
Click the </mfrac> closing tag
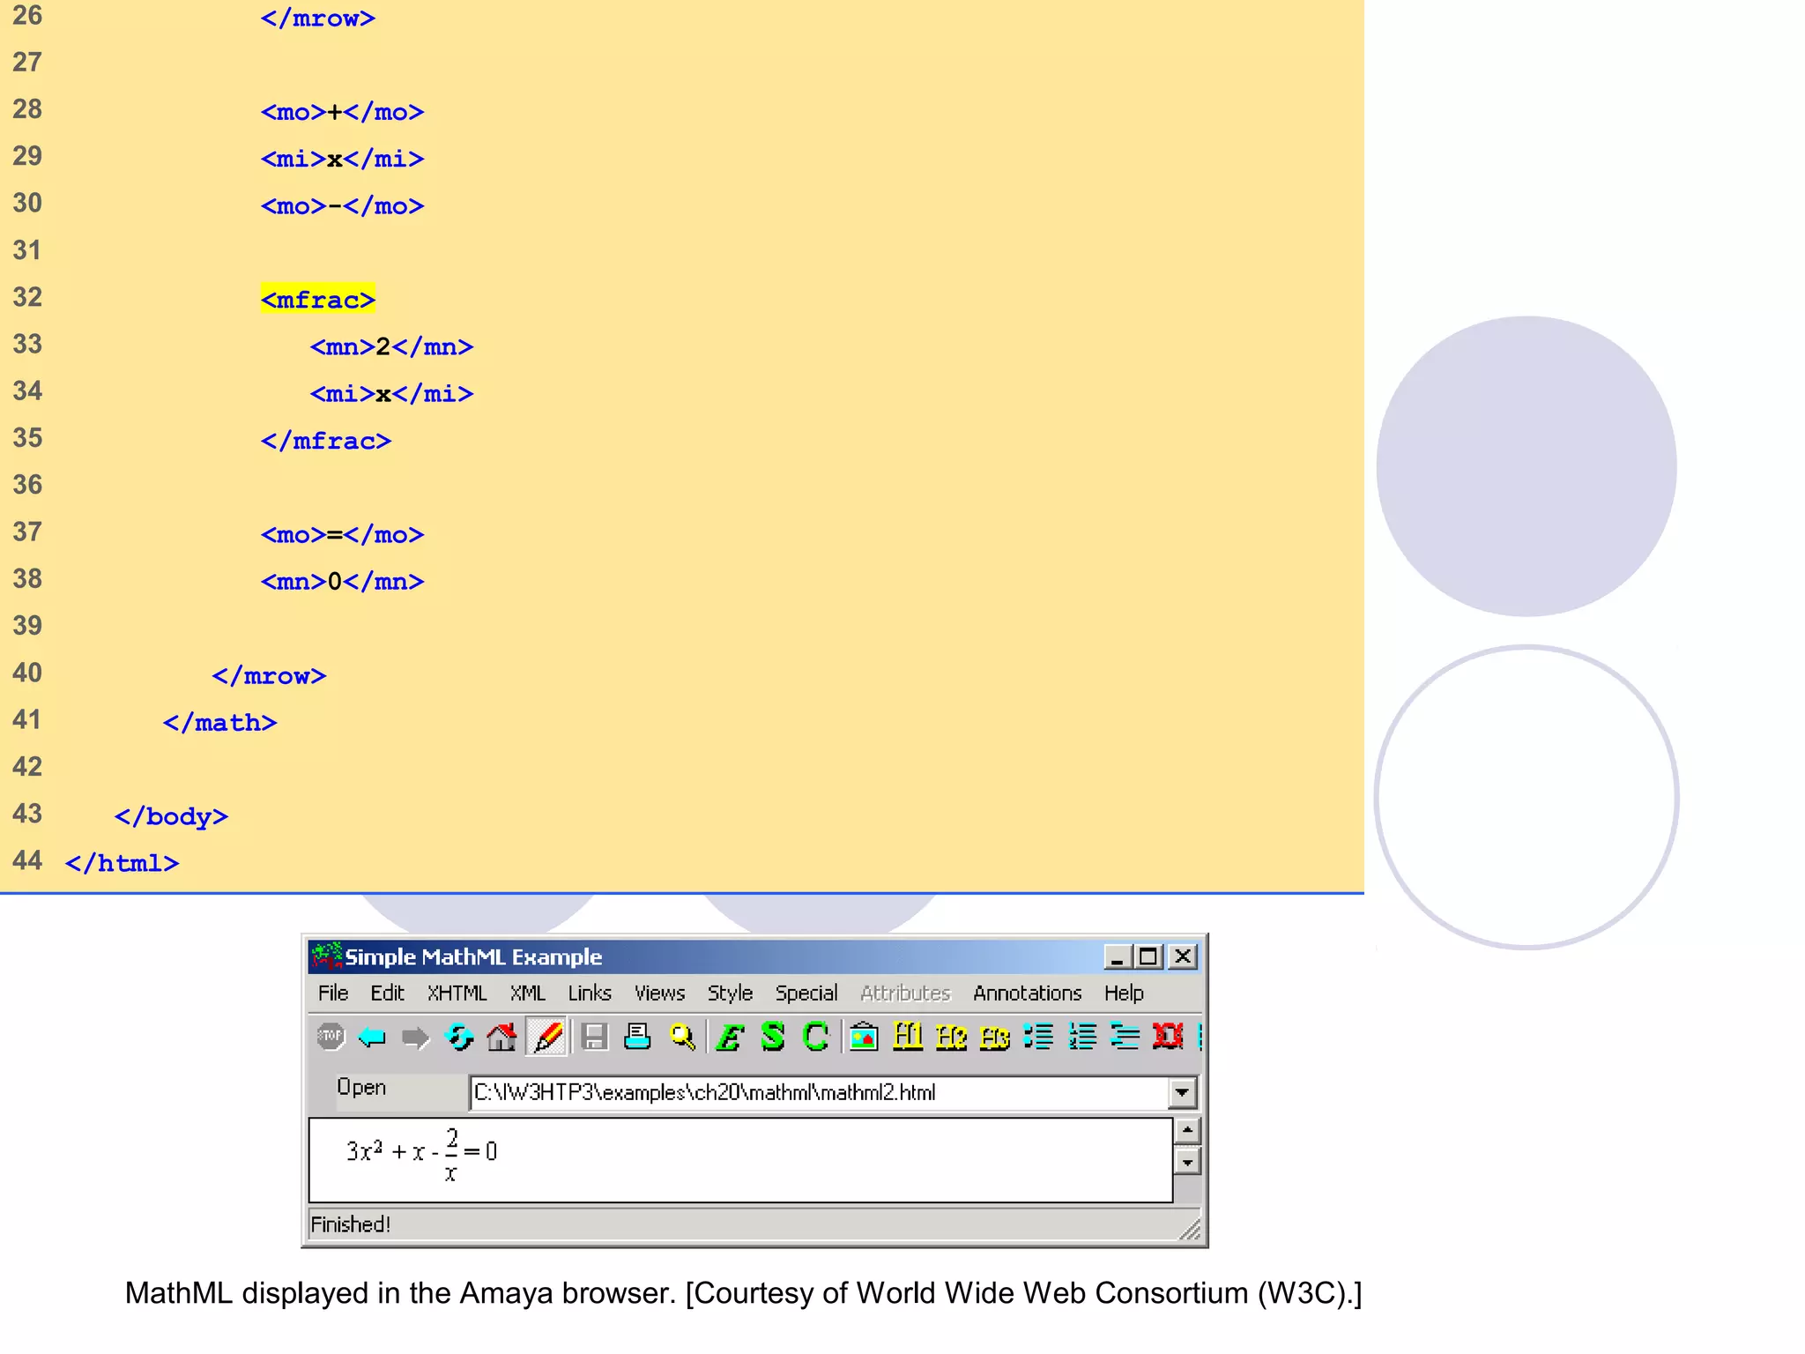point(326,441)
